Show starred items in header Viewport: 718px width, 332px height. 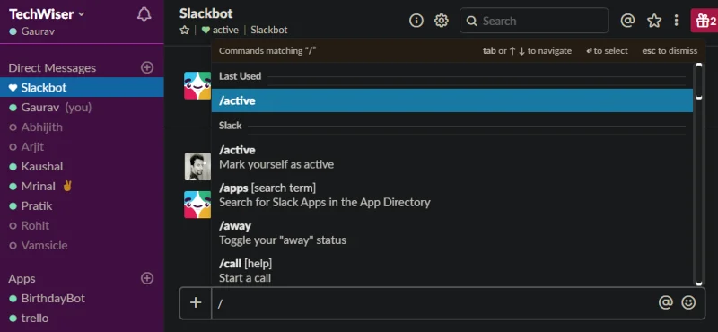pyautogui.click(x=654, y=21)
